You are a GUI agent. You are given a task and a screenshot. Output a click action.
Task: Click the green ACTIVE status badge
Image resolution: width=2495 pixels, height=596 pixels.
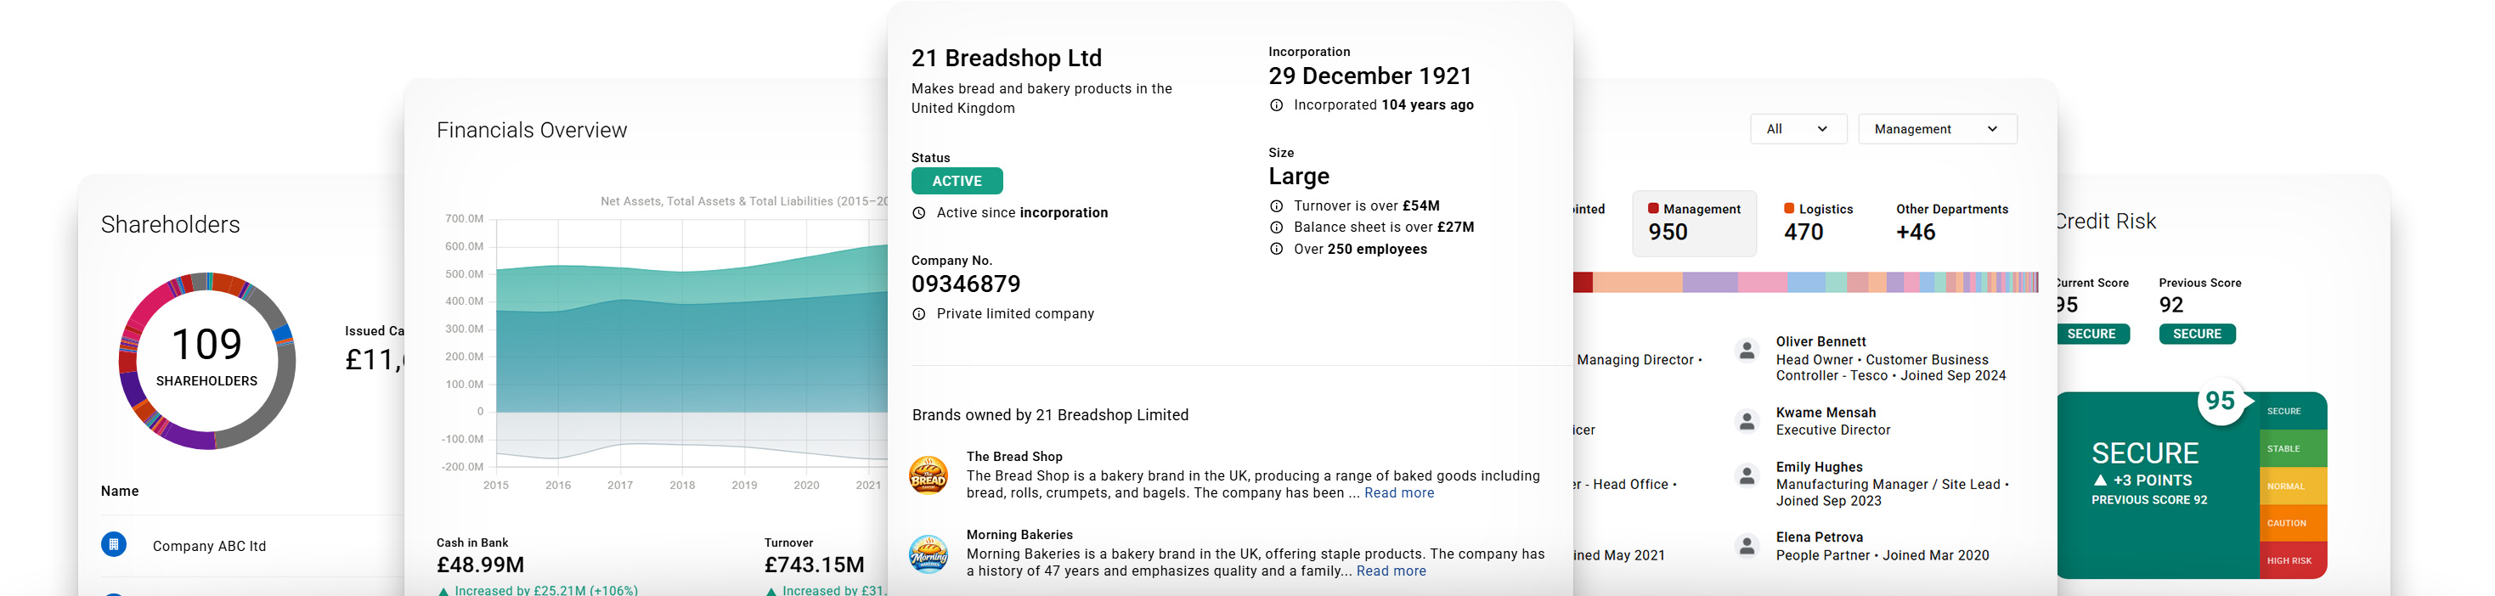click(x=957, y=181)
